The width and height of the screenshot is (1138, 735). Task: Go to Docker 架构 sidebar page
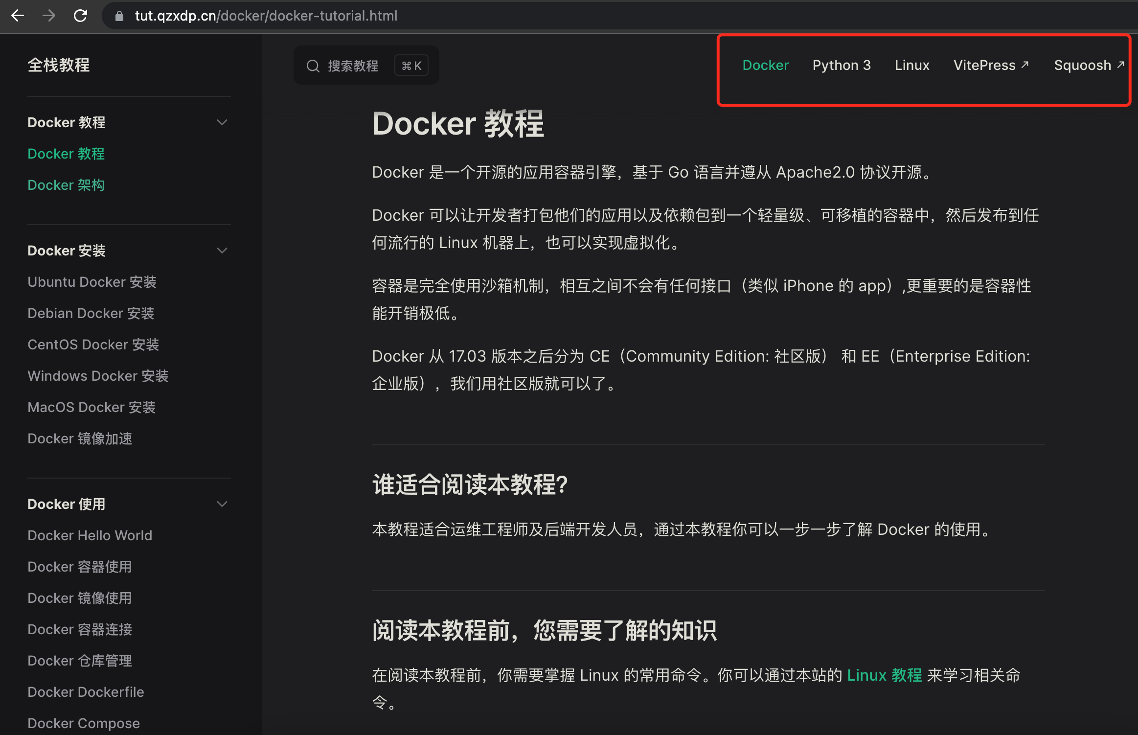pyautogui.click(x=66, y=185)
